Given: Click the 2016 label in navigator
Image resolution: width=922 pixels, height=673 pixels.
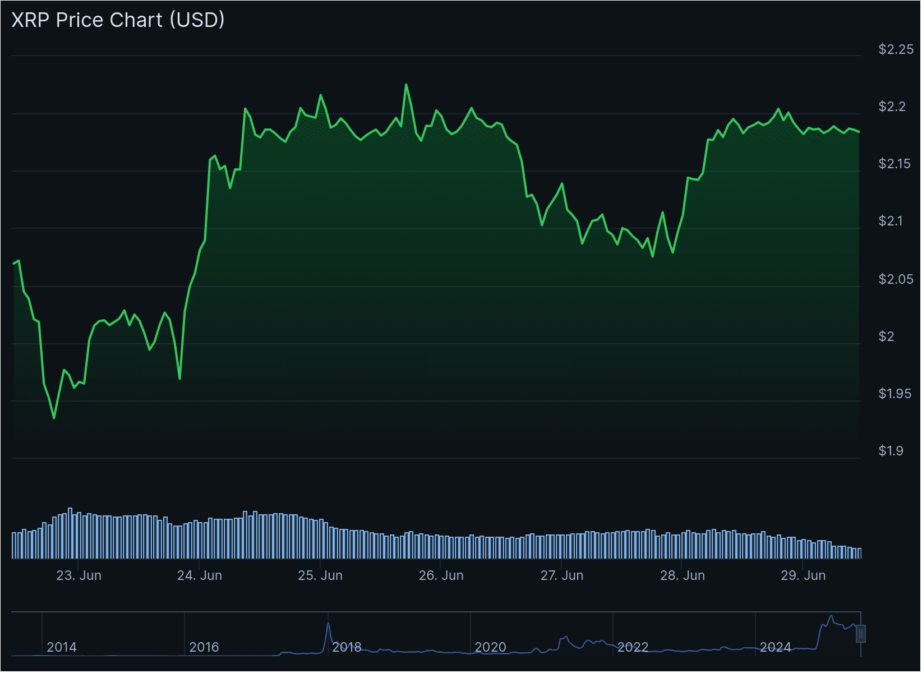Looking at the screenshot, I should (204, 647).
